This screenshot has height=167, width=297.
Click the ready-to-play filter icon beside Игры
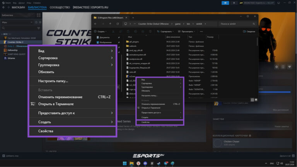click(x=40, y=22)
